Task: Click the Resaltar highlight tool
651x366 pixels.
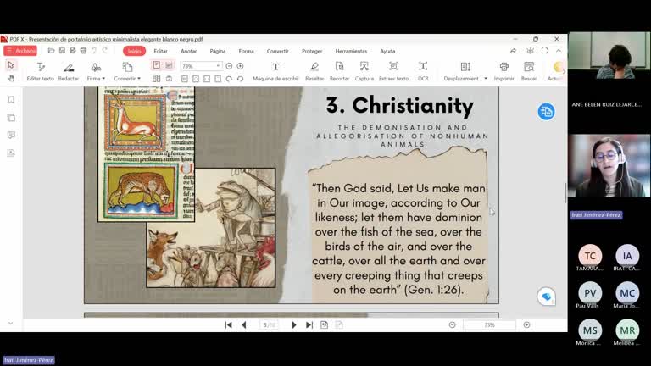Action: tap(314, 71)
